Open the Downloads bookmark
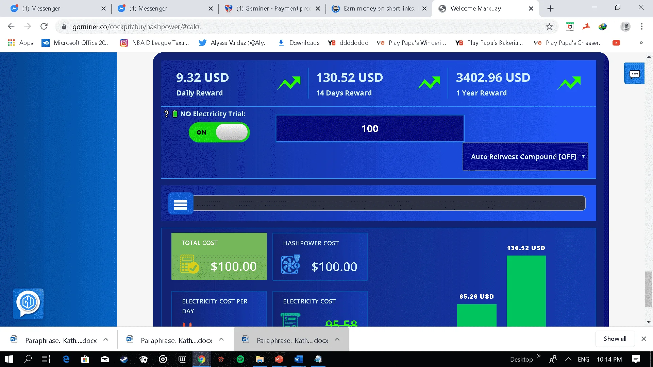653x367 pixels. [x=299, y=43]
